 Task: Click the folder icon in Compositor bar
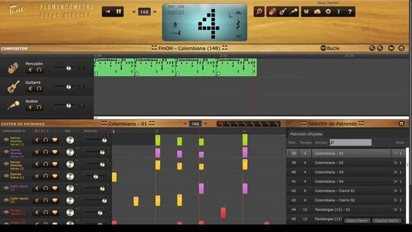point(391,48)
